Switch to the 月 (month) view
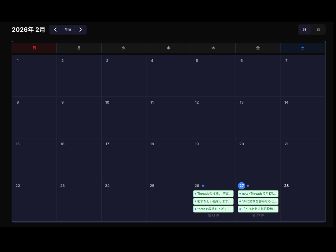Viewport: 336px width, 252px height. (x=305, y=30)
